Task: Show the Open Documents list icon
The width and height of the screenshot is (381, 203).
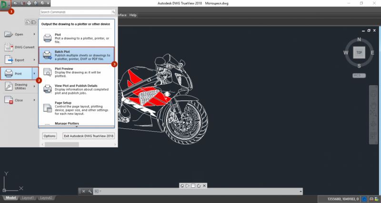Action: [x=34, y=22]
